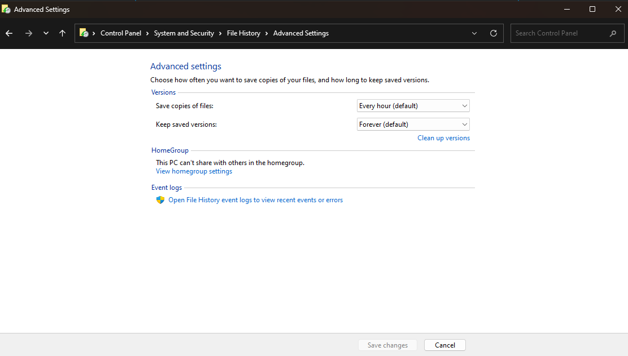
Task: Cancel the advanced settings changes
Action: [445, 345]
